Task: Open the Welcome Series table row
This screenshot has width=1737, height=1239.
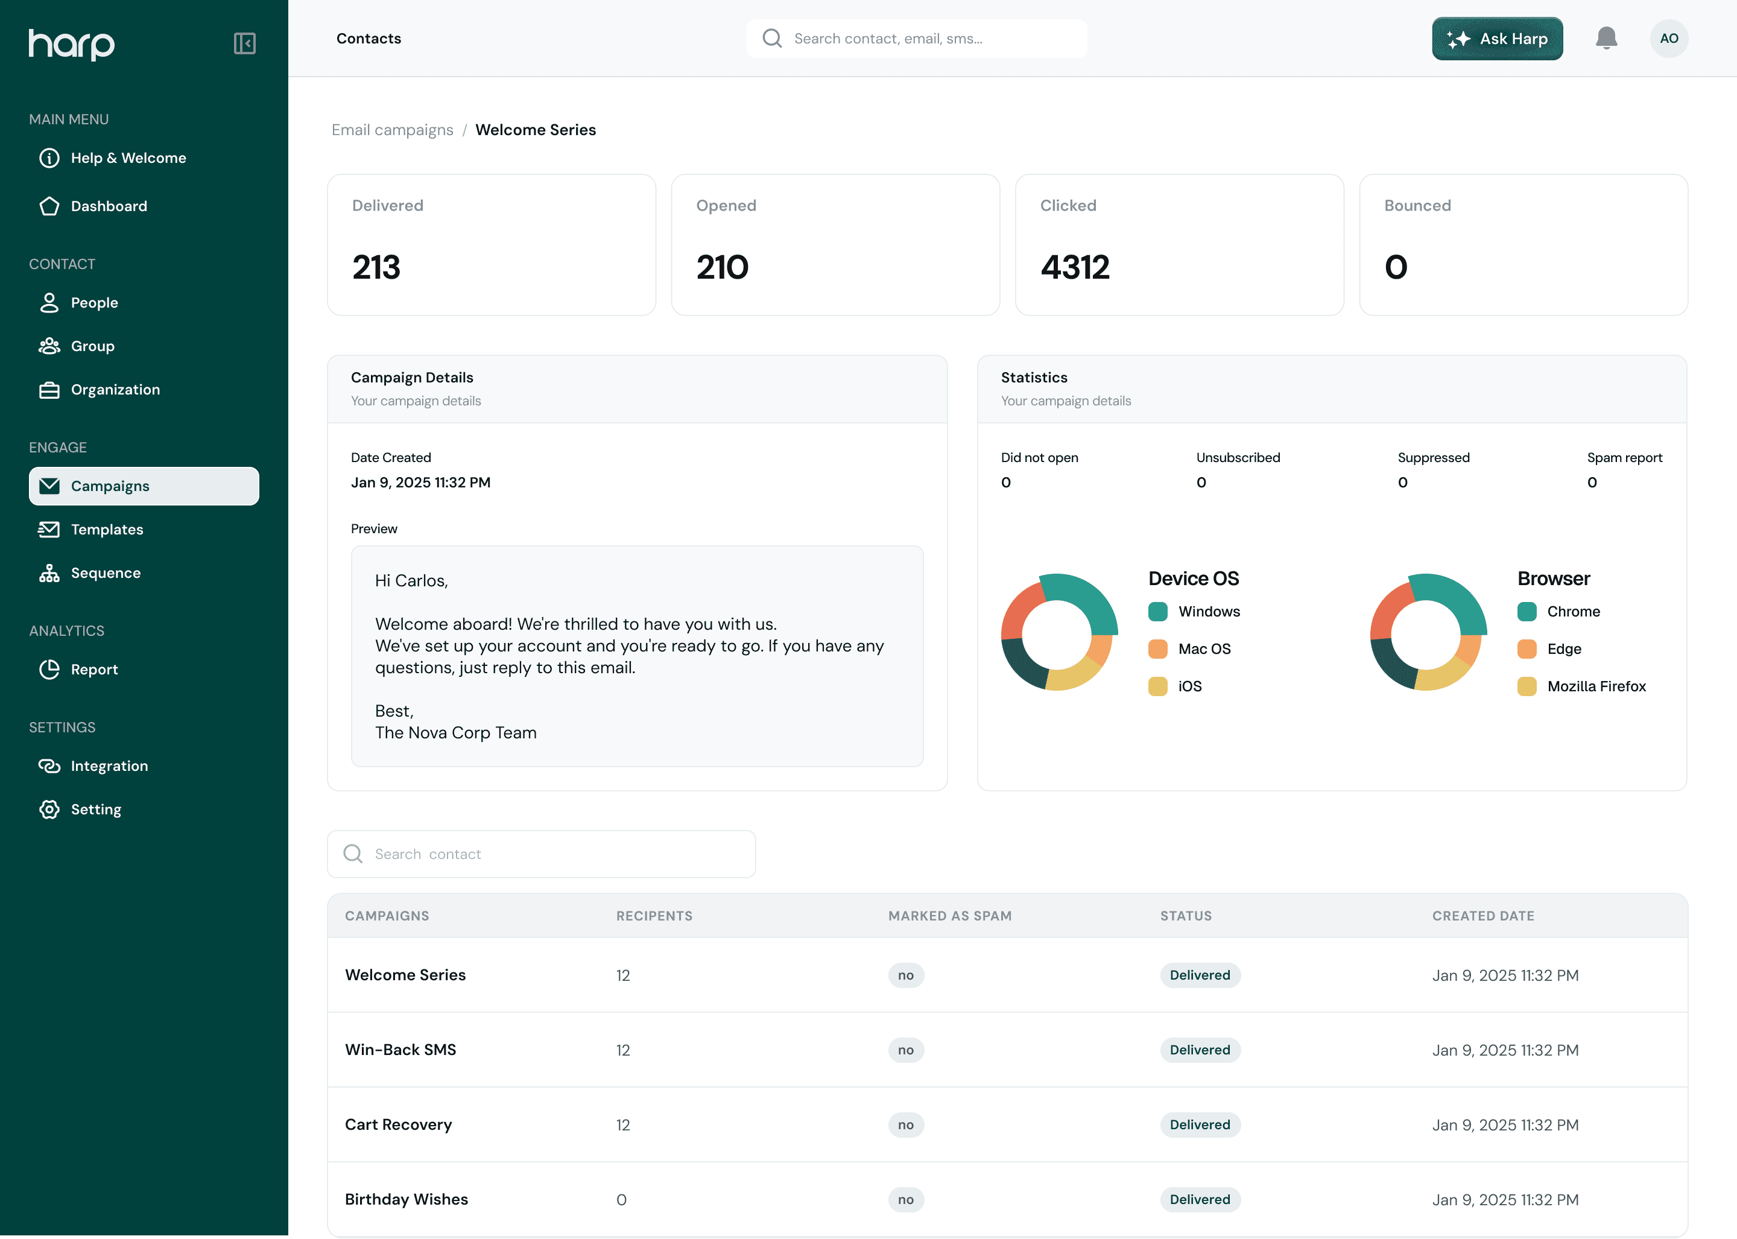Action: click(1007, 975)
